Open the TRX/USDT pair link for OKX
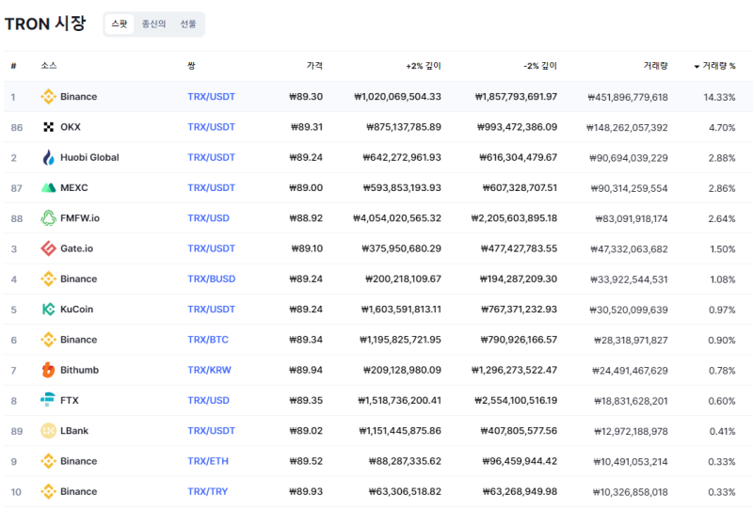The image size is (753, 511). tap(211, 127)
